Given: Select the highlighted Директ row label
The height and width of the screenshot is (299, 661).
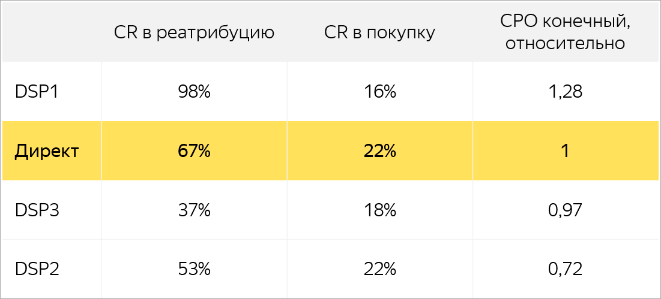Looking at the screenshot, I should tap(46, 151).
